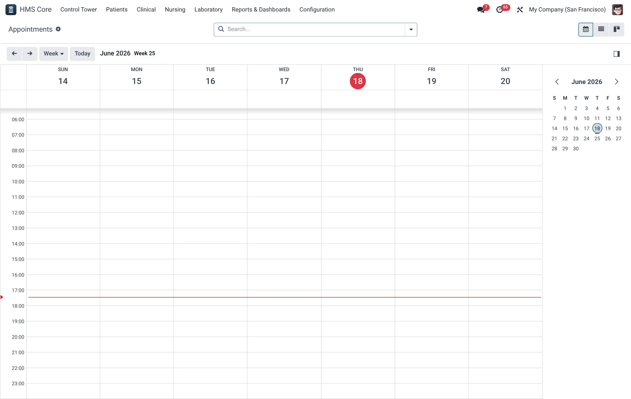Switch to list view

pyautogui.click(x=601, y=29)
